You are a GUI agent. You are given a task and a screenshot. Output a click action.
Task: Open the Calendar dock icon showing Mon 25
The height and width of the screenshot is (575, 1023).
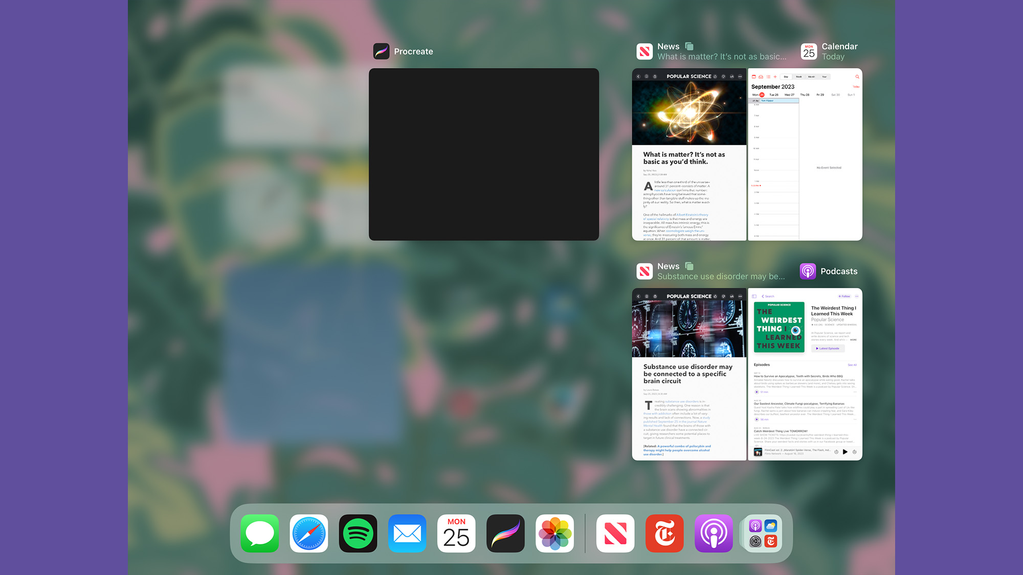[456, 534]
